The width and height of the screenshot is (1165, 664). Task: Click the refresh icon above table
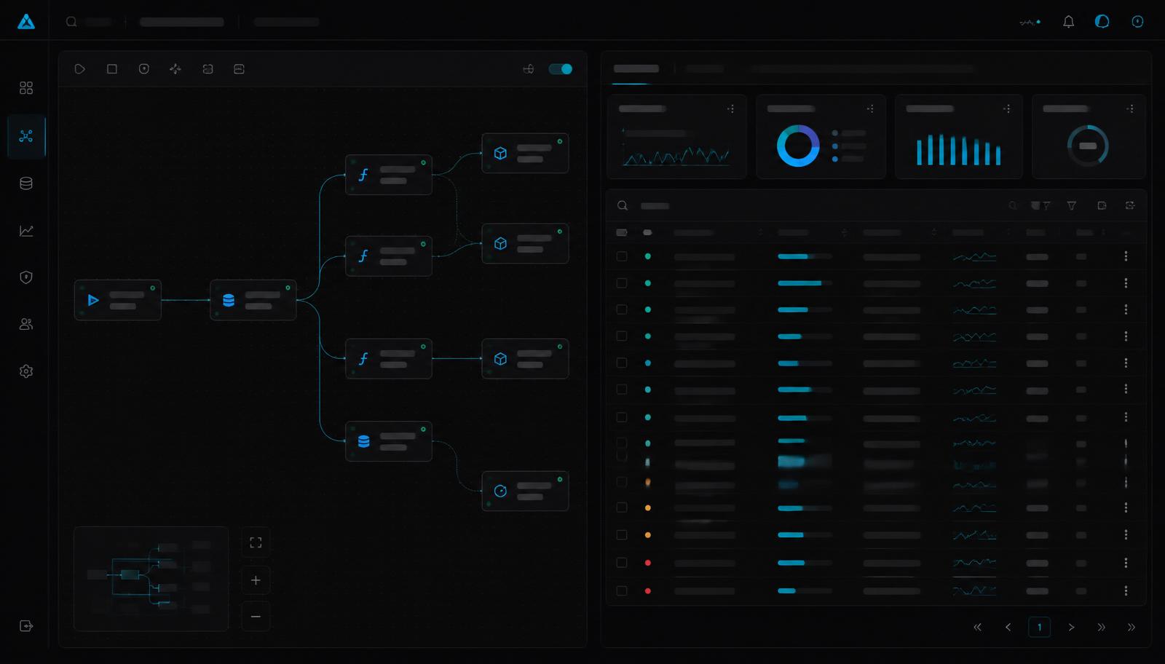click(x=1130, y=206)
